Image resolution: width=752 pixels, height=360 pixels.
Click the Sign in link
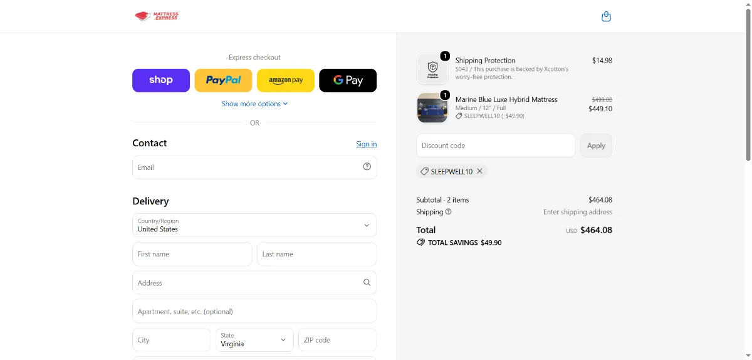367,144
